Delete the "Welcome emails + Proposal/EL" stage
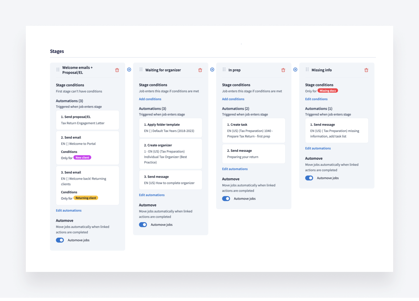This screenshot has height=301, width=419. tap(117, 70)
